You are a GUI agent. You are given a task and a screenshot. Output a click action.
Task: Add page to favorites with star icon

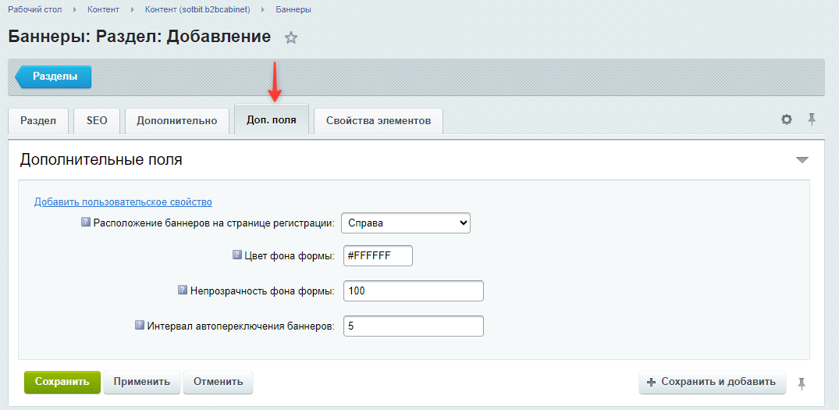[x=290, y=38]
